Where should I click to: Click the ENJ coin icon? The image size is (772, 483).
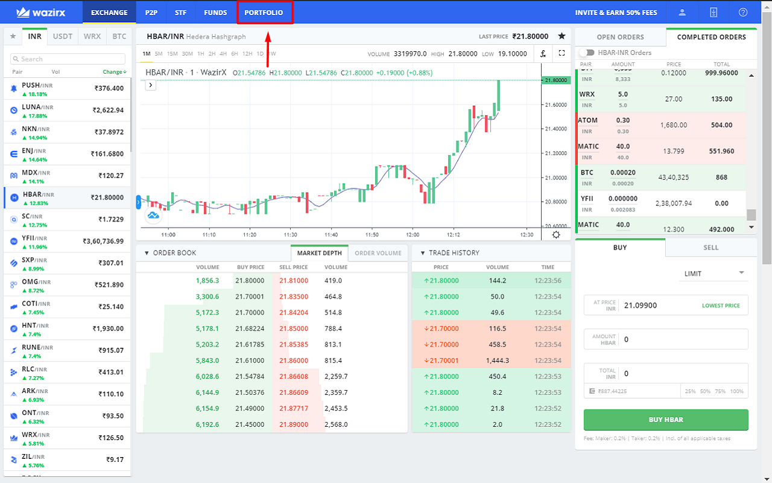(14, 154)
